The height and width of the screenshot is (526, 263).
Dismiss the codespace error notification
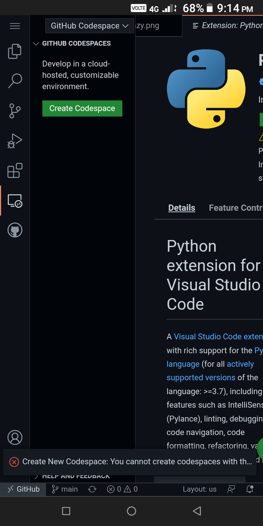tap(14, 462)
